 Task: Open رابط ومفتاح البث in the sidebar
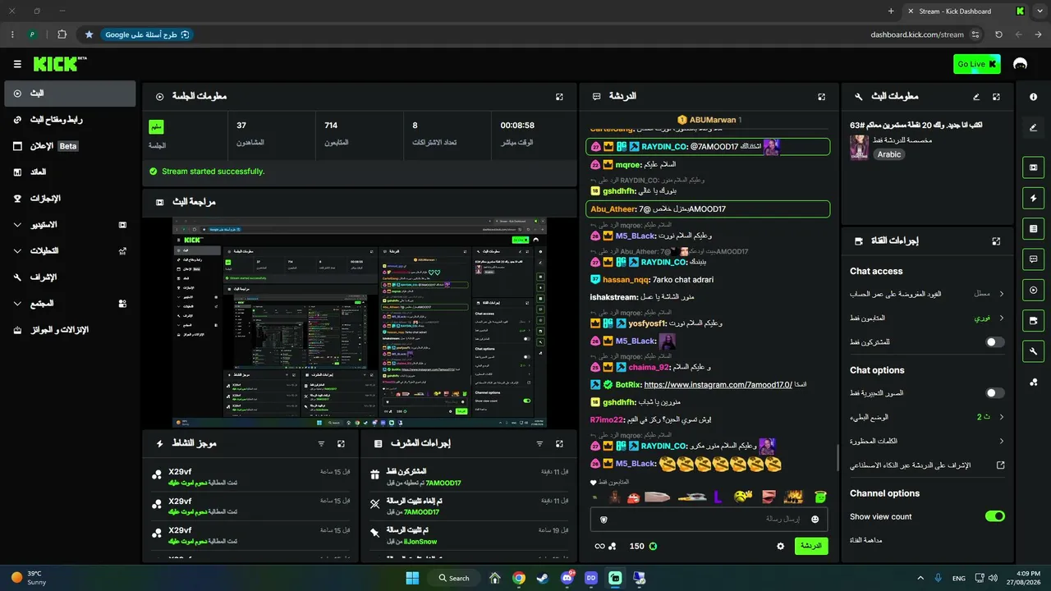(70, 120)
